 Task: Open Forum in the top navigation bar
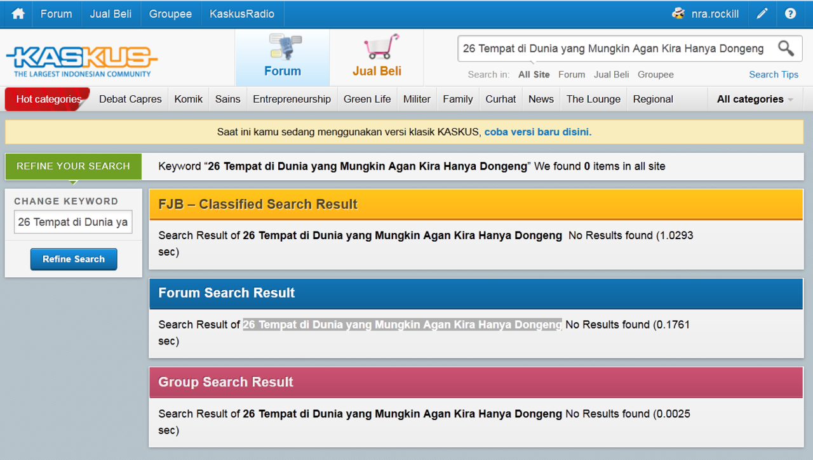pyautogui.click(x=57, y=13)
